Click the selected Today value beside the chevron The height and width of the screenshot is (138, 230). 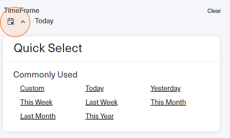[x=44, y=21]
